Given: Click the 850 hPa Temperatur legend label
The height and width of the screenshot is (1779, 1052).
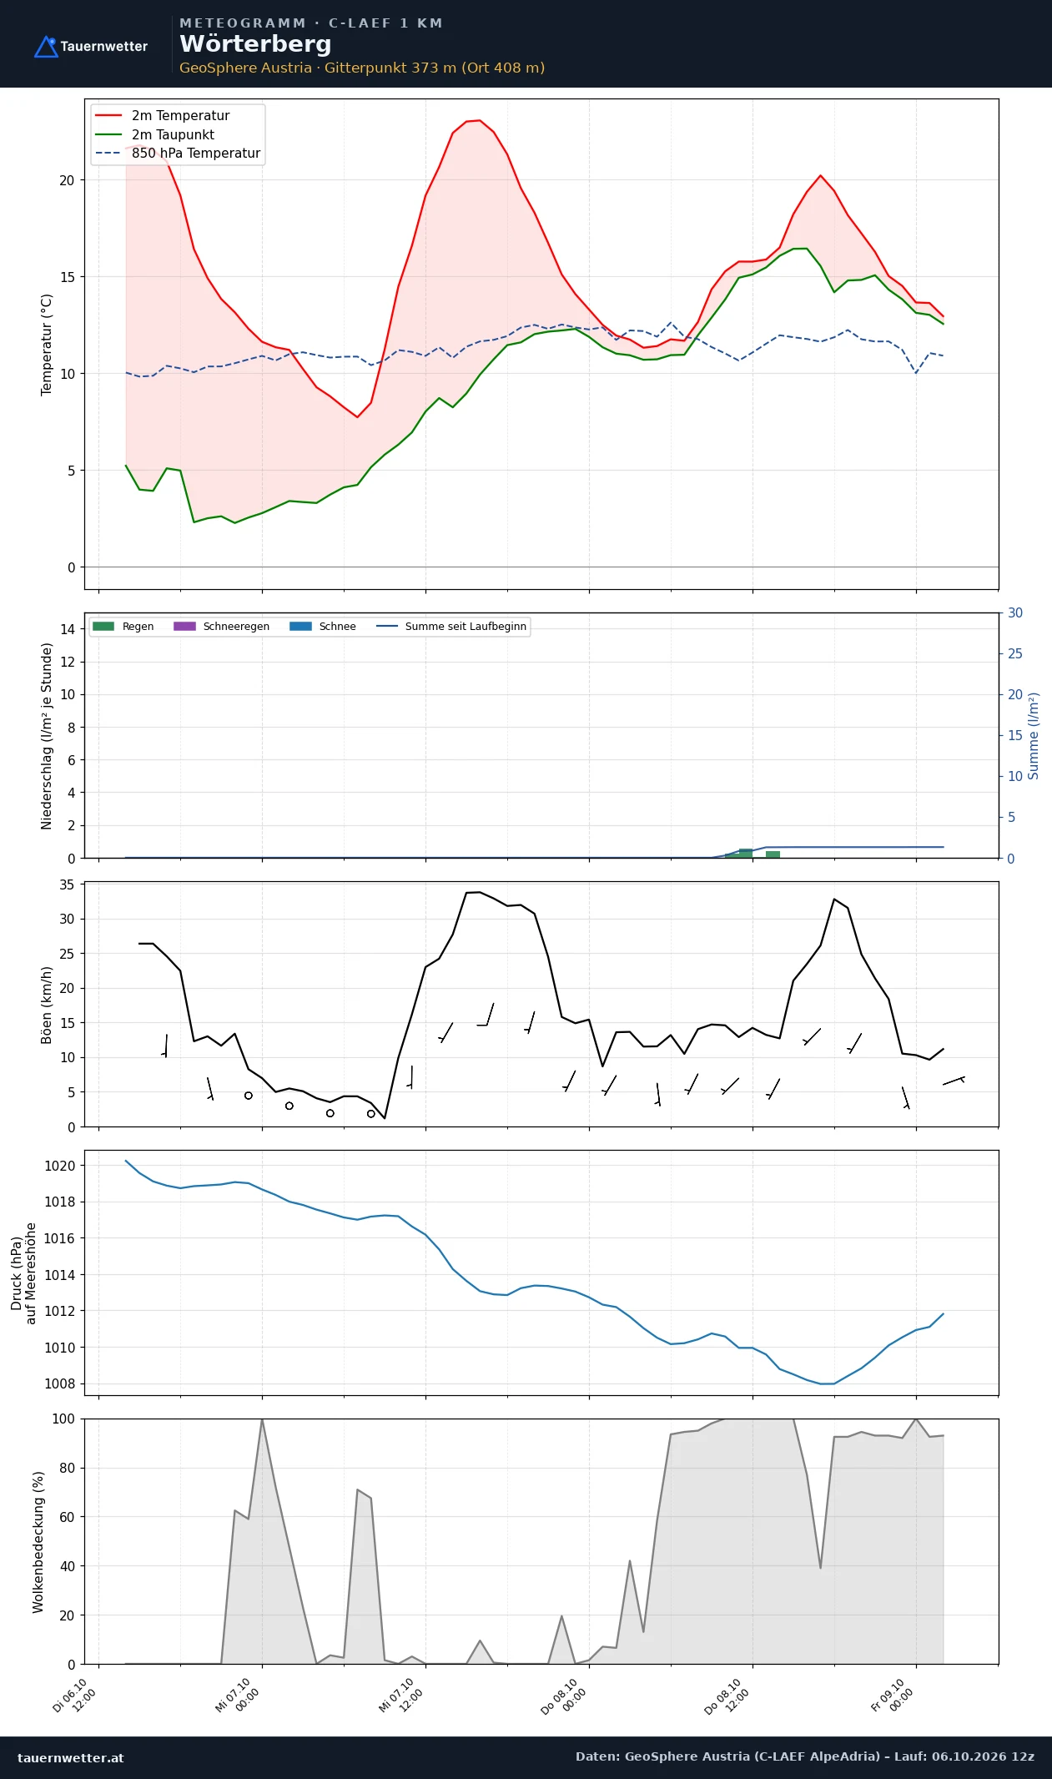Looking at the screenshot, I should tap(196, 154).
